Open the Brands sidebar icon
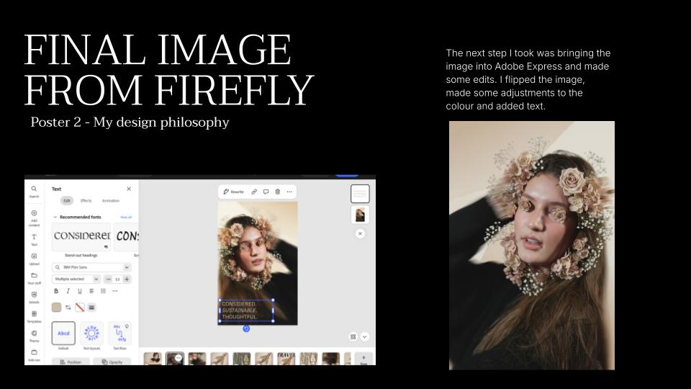The width and height of the screenshot is (691, 389). click(x=34, y=298)
